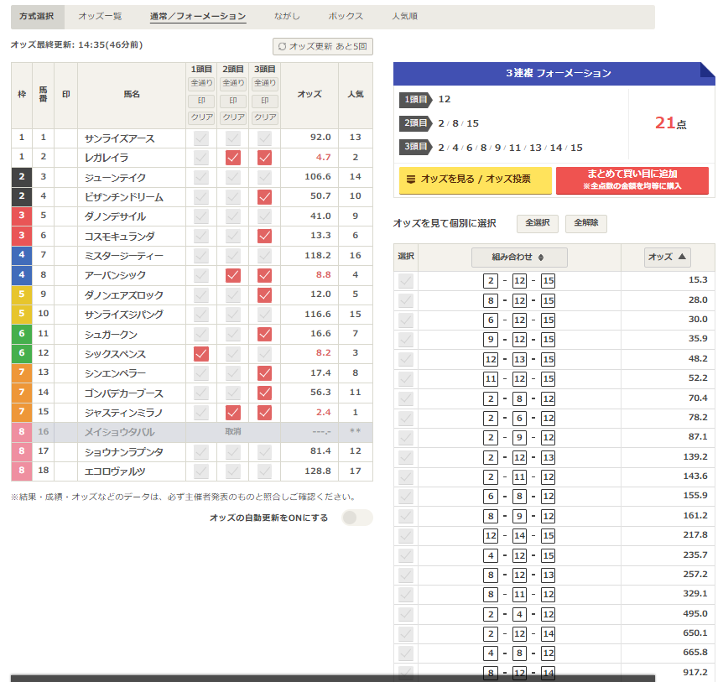
Task: Uncheck シックスペンス in the 1頭目 column
Action: pyautogui.click(x=201, y=354)
